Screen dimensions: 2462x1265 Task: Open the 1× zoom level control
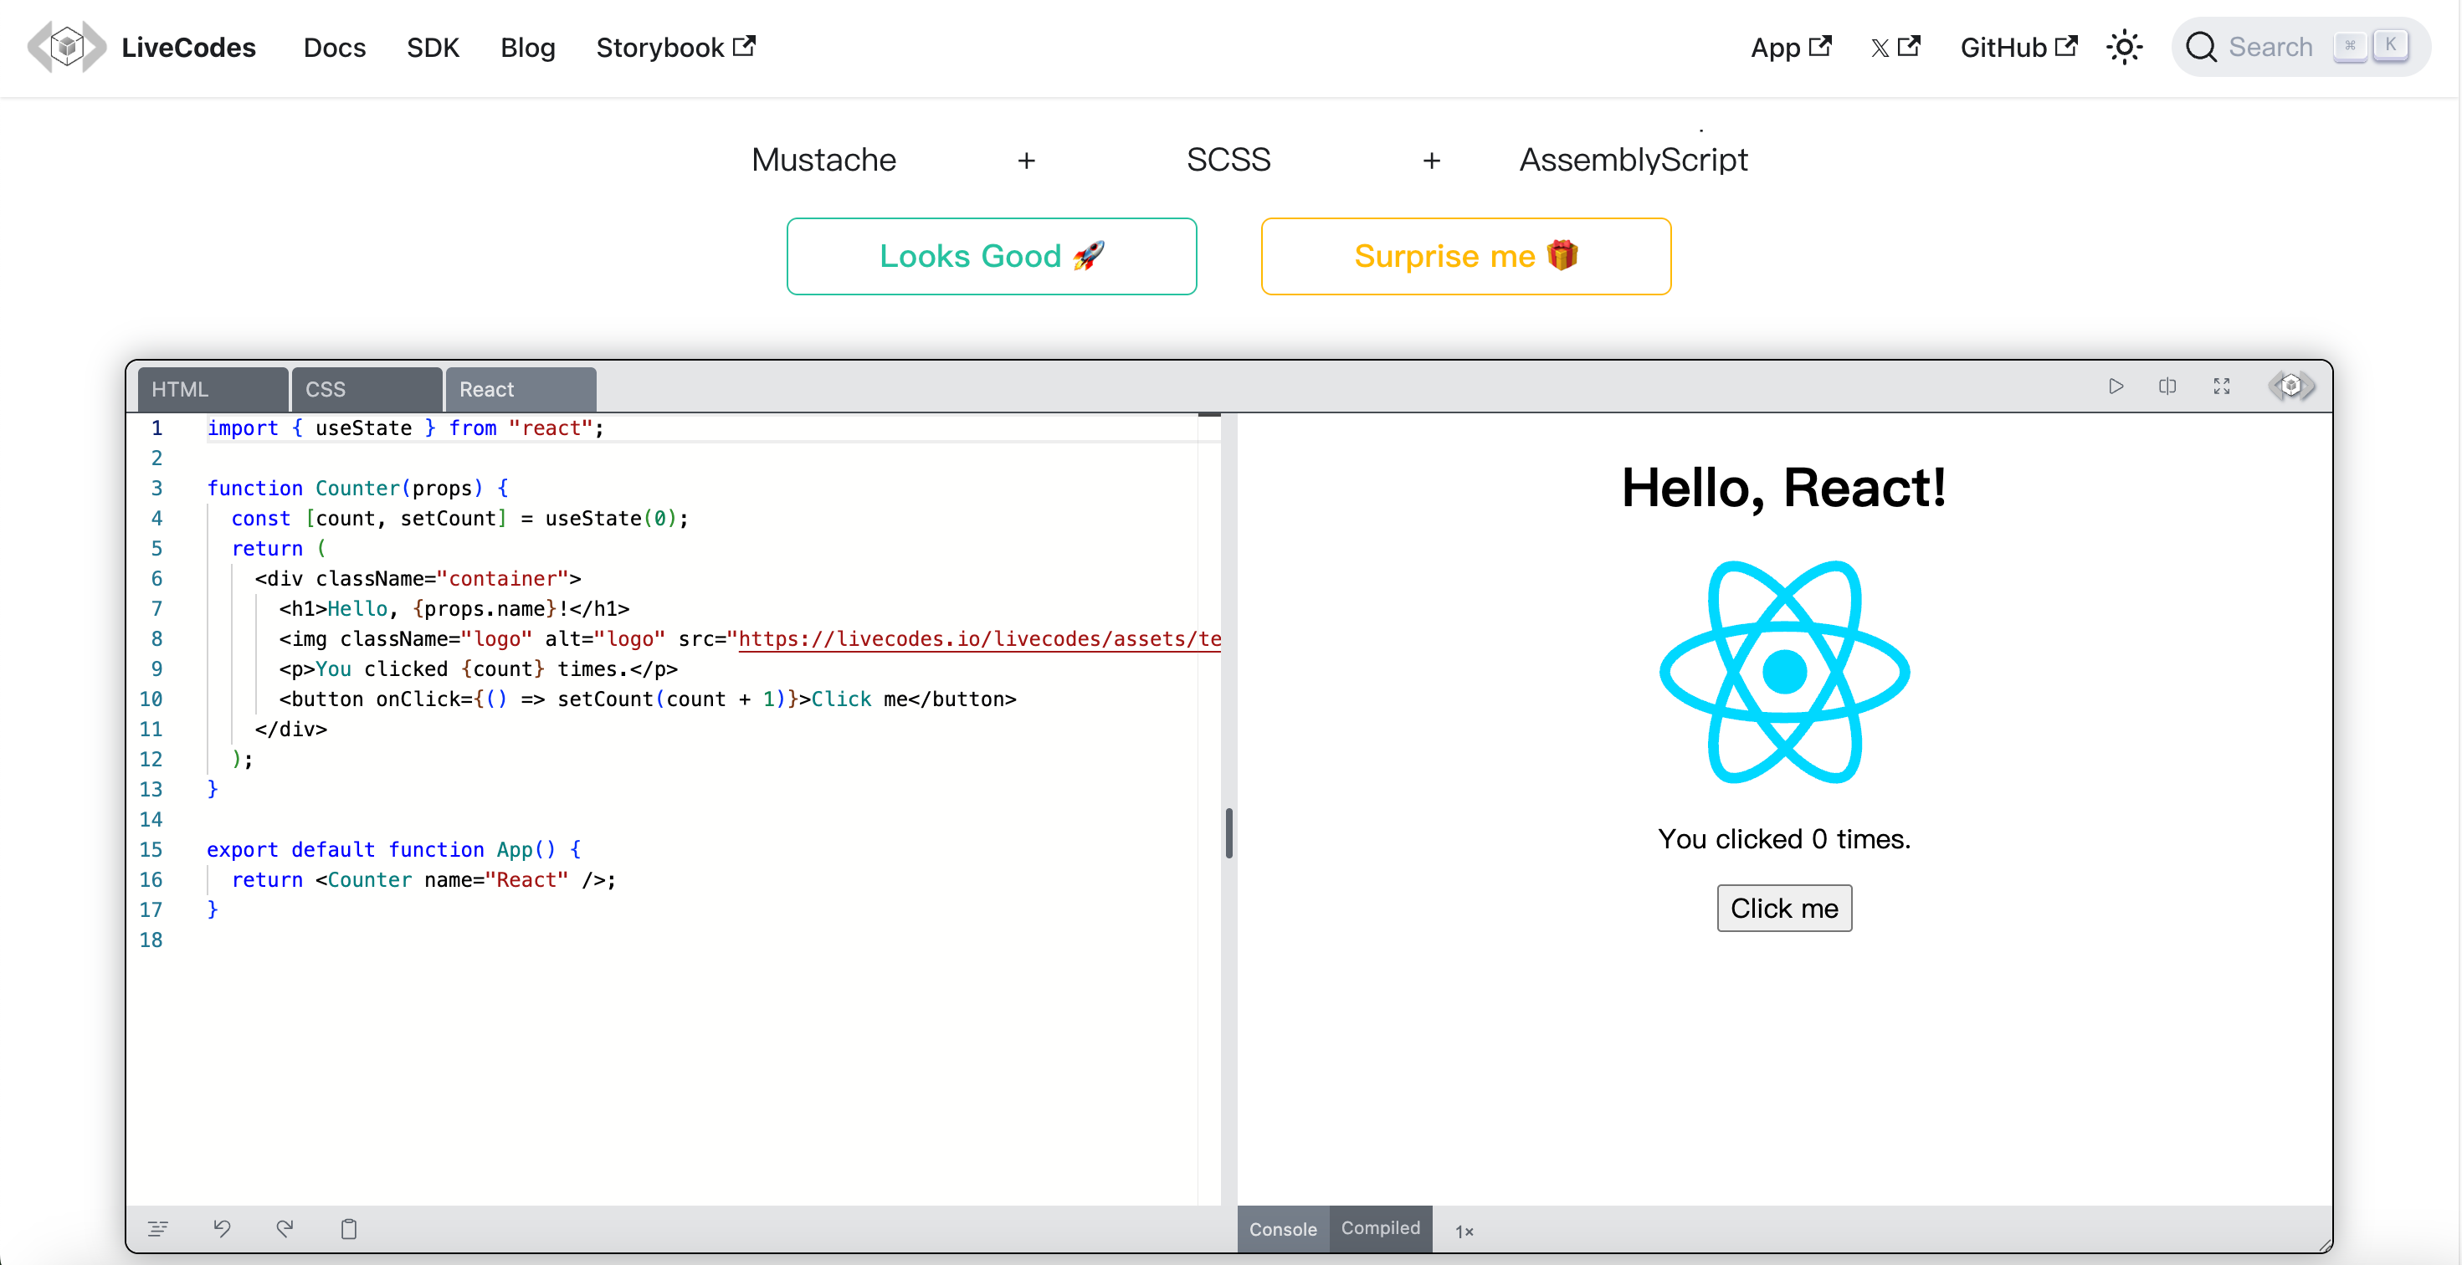pos(1464,1232)
